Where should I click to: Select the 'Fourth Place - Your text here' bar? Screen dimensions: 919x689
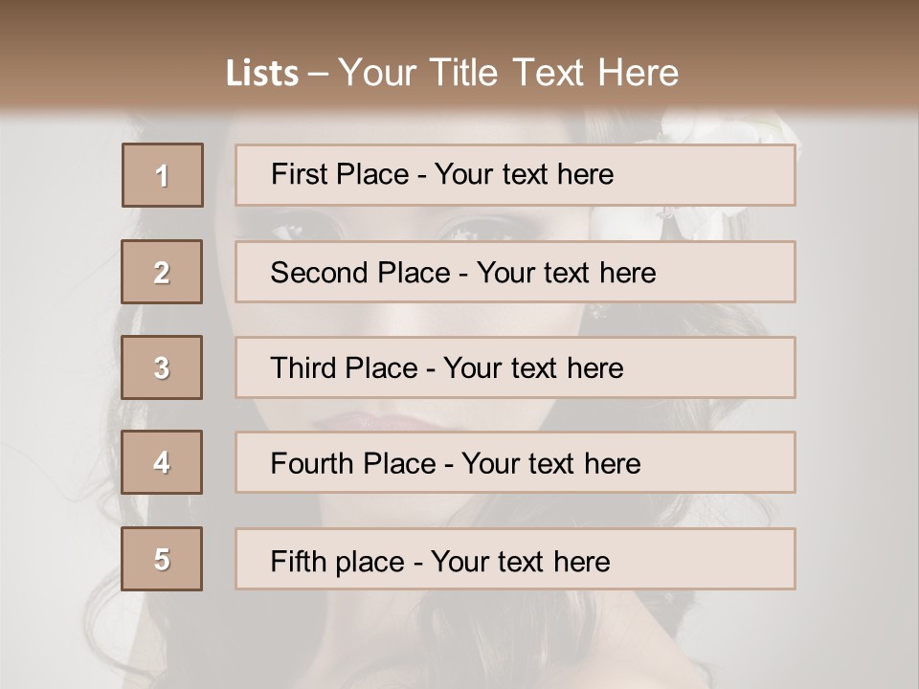(515, 463)
